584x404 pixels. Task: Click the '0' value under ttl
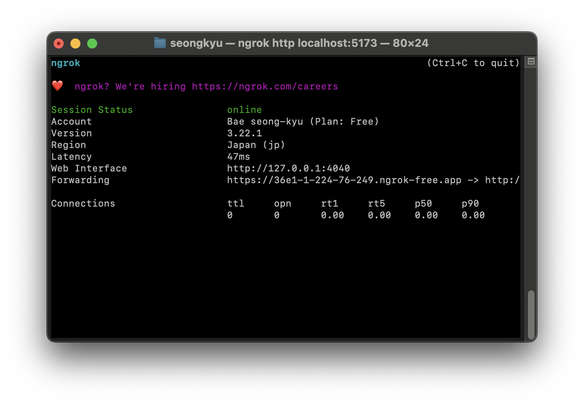tap(230, 215)
